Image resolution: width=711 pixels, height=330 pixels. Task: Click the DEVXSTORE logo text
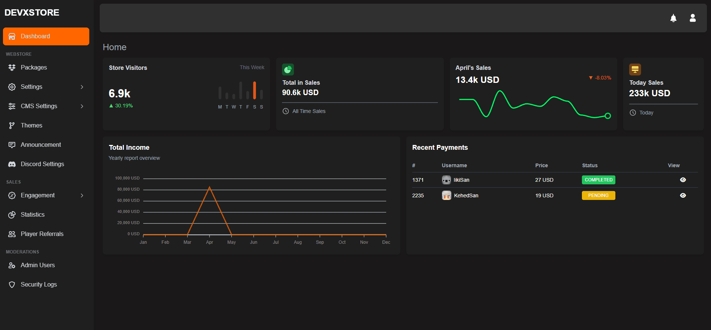click(32, 13)
